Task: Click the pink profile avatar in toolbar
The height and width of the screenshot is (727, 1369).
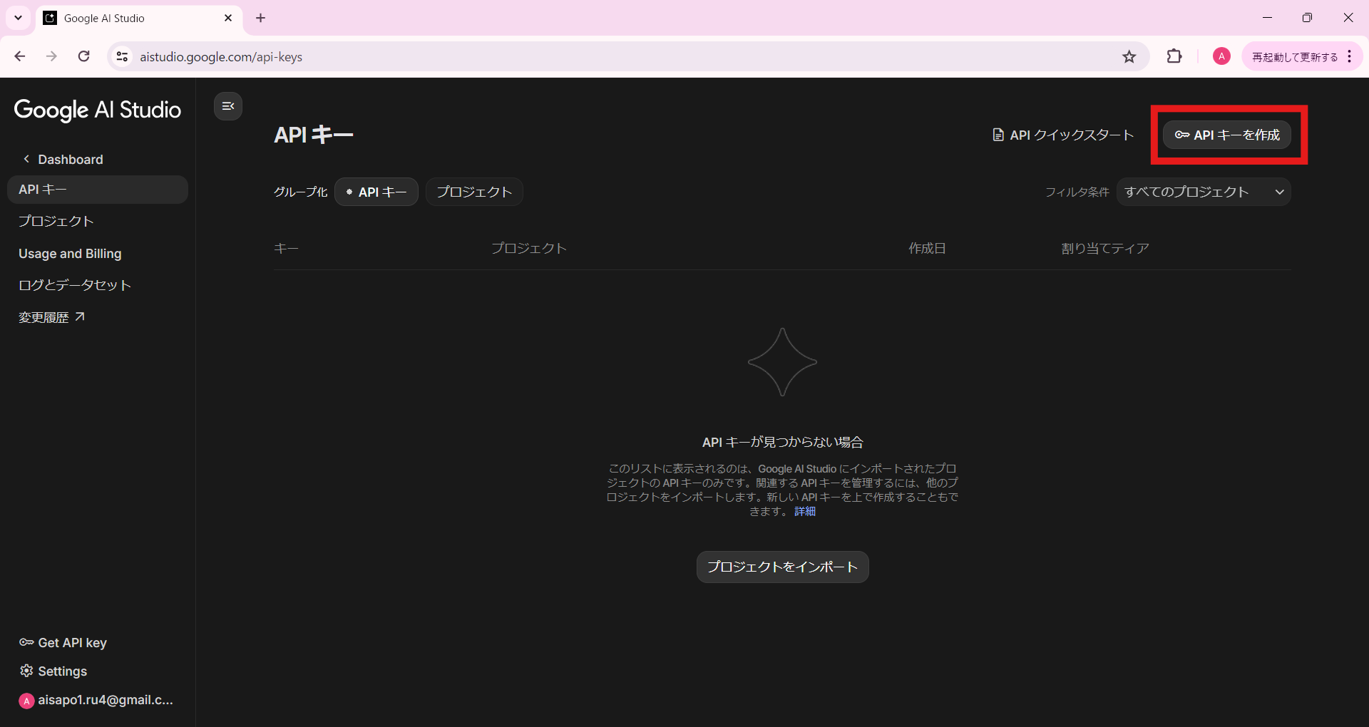Action: (x=1221, y=56)
